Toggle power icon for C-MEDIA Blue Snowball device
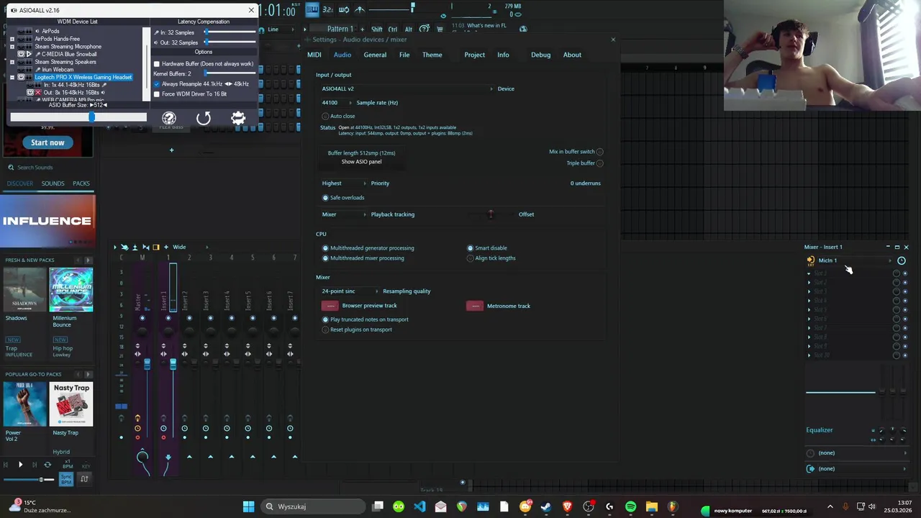The width and height of the screenshot is (921, 518). [22, 54]
